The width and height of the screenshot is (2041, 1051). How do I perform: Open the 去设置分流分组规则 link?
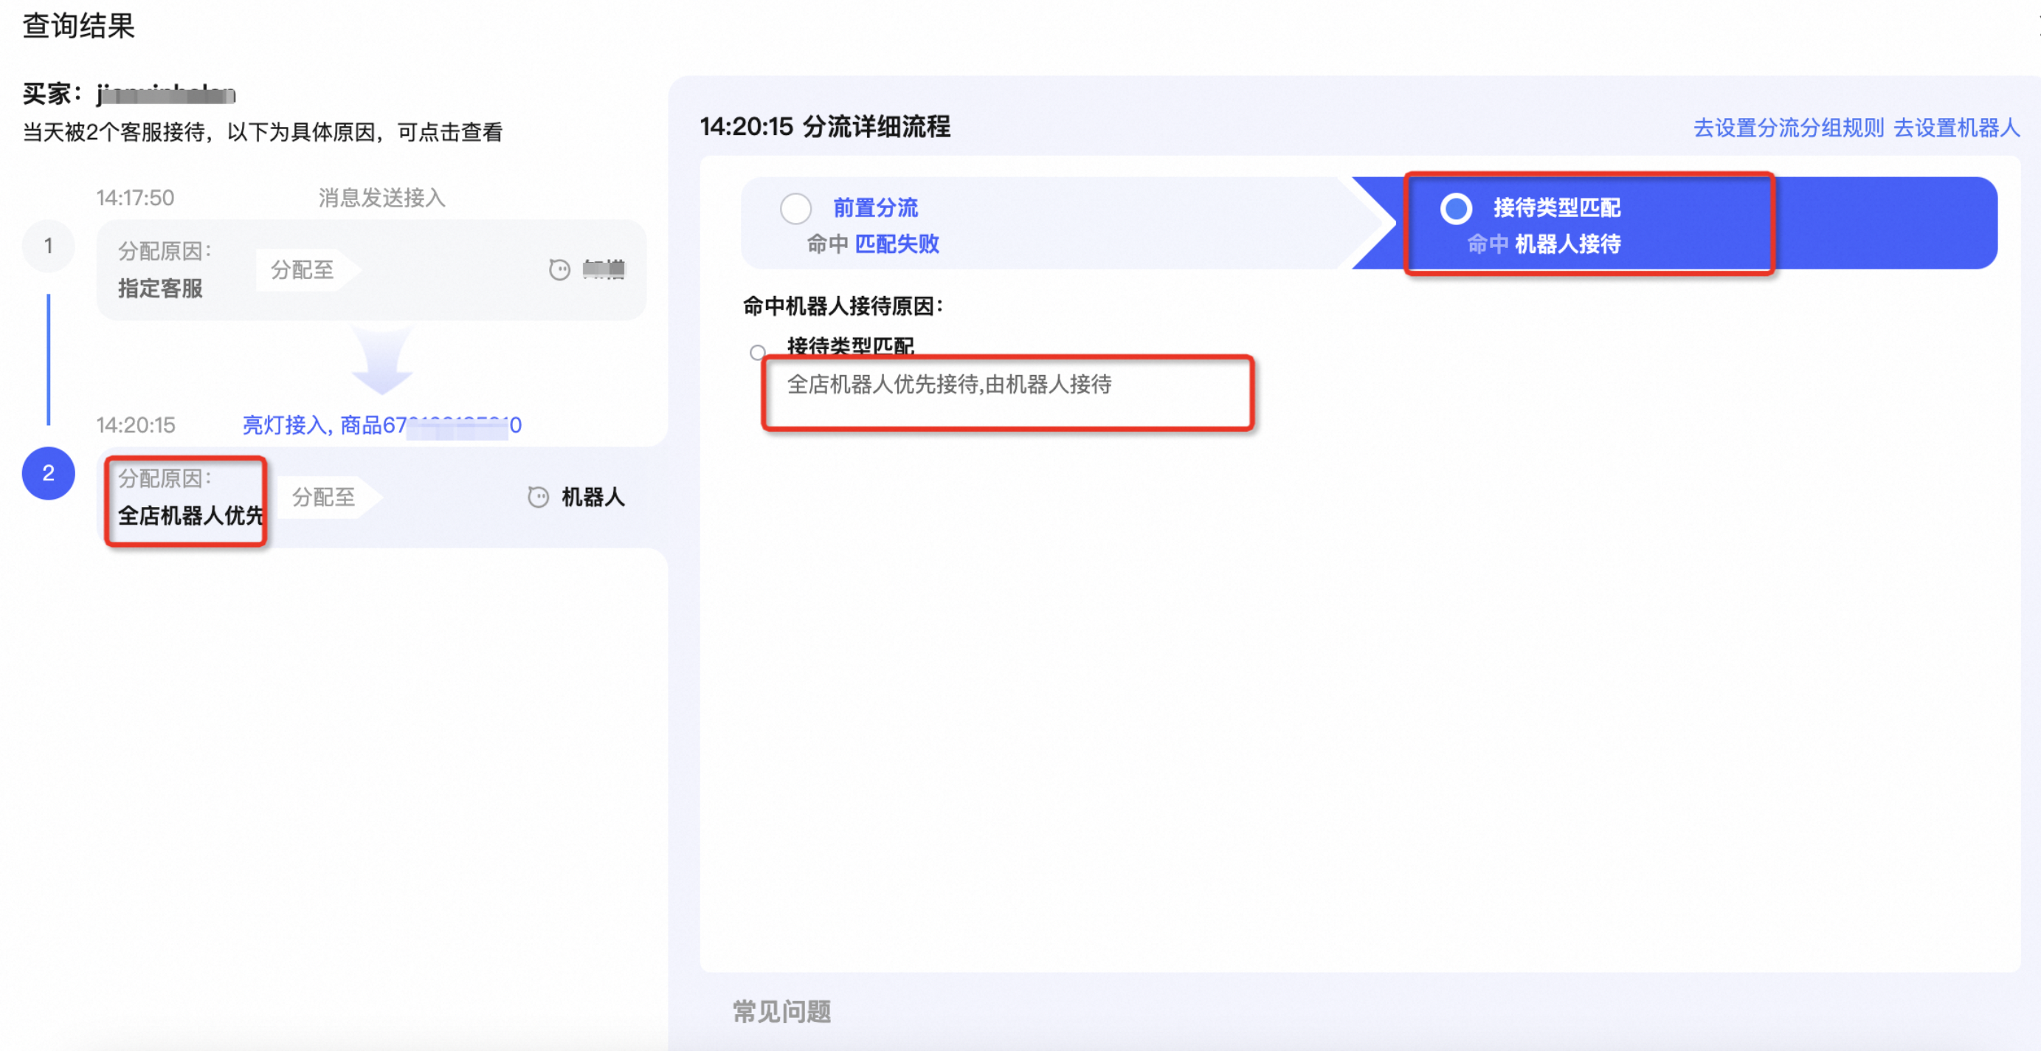[1788, 128]
